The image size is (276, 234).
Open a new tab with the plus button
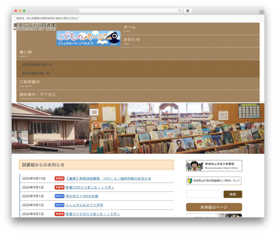click(262, 12)
